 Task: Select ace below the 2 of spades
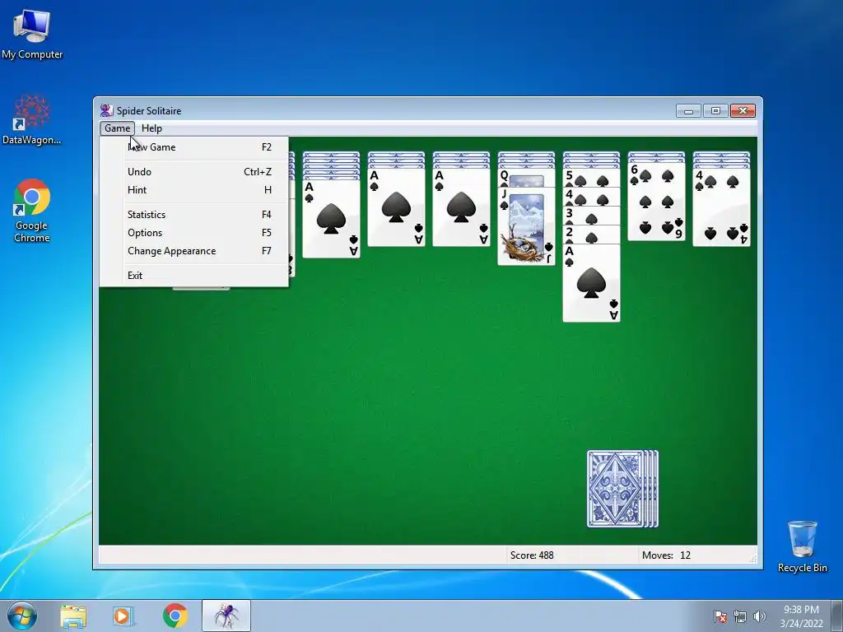[591, 283]
